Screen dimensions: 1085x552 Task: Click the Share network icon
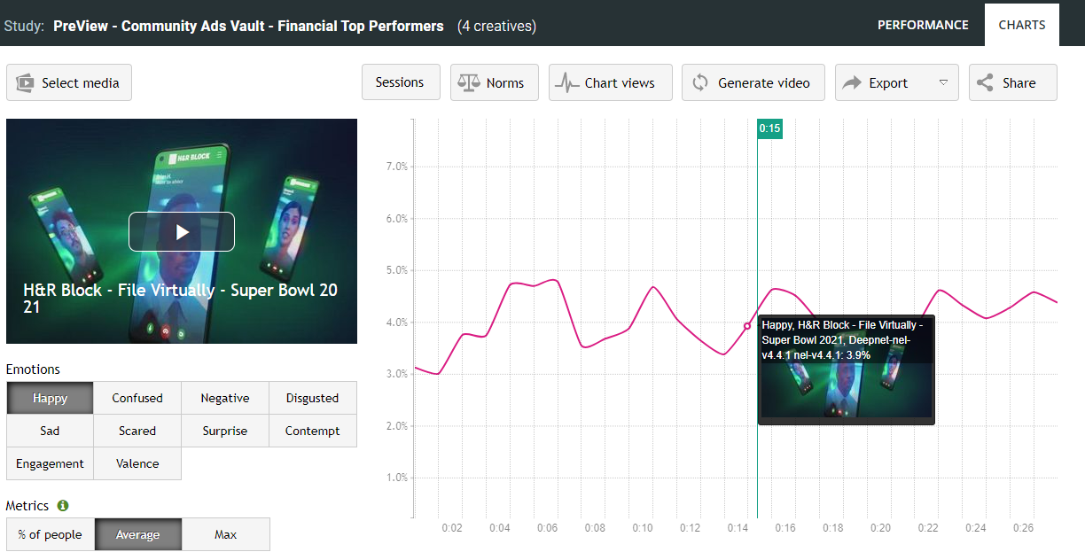point(985,82)
